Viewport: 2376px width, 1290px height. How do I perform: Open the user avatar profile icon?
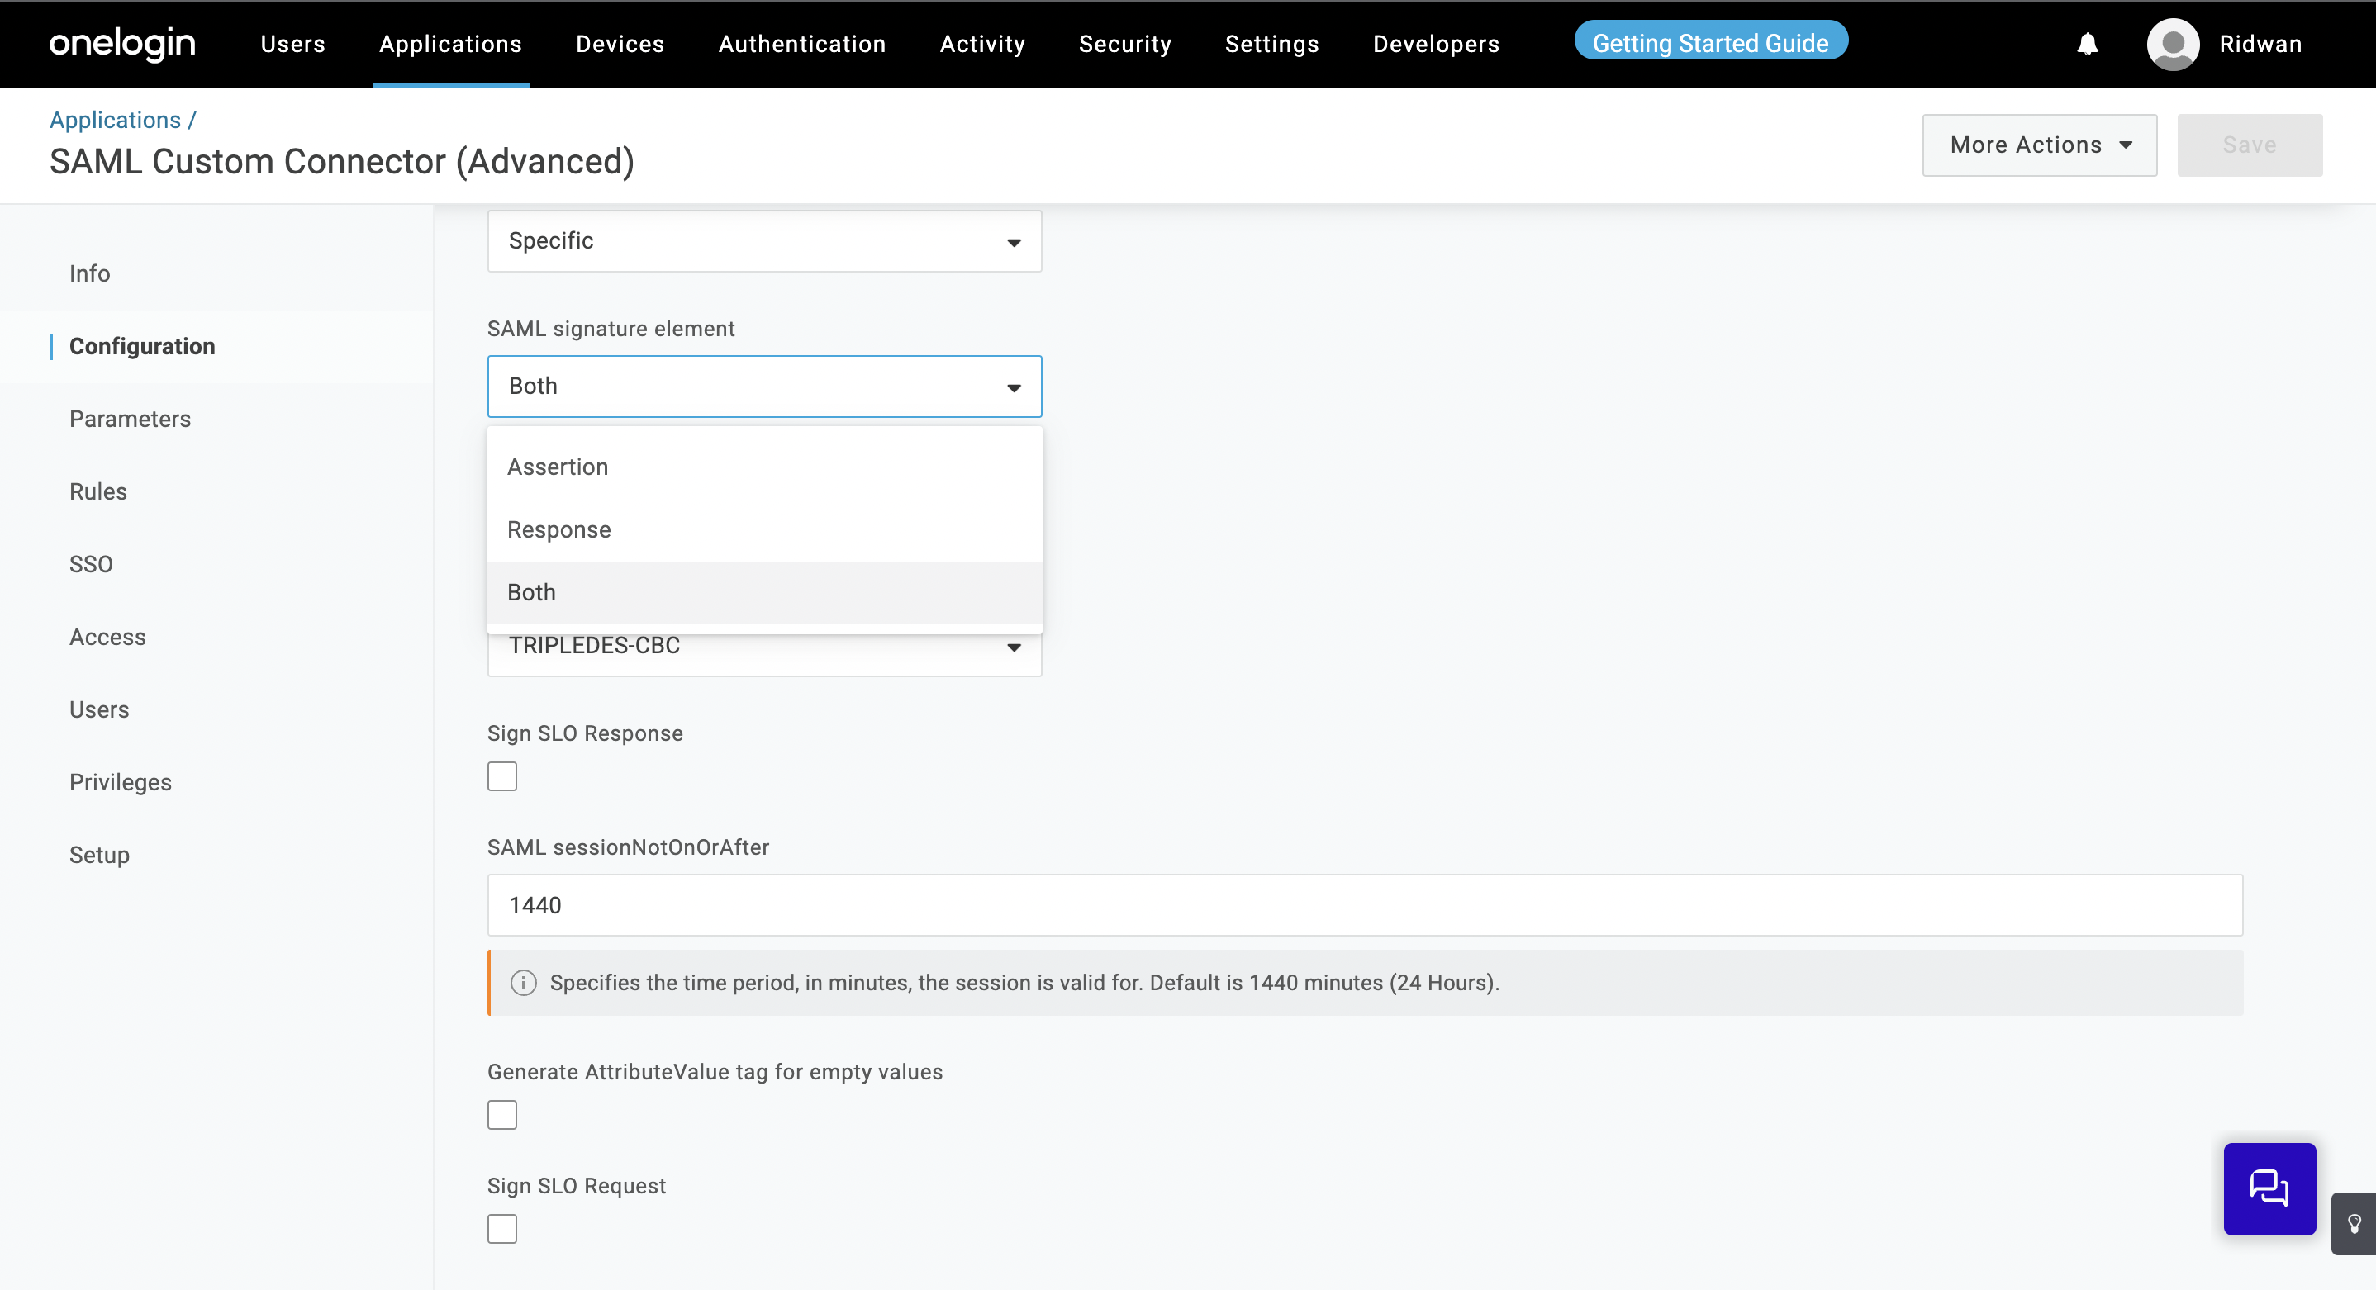coord(2172,43)
